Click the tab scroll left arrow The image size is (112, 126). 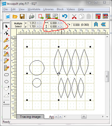coord(56,117)
